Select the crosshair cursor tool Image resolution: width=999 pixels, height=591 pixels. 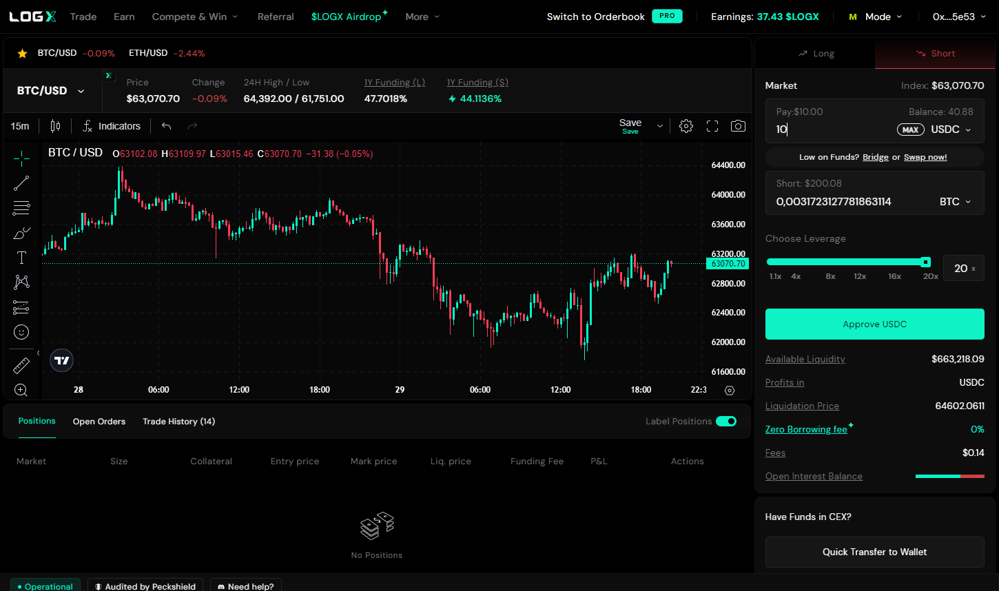[x=21, y=158]
